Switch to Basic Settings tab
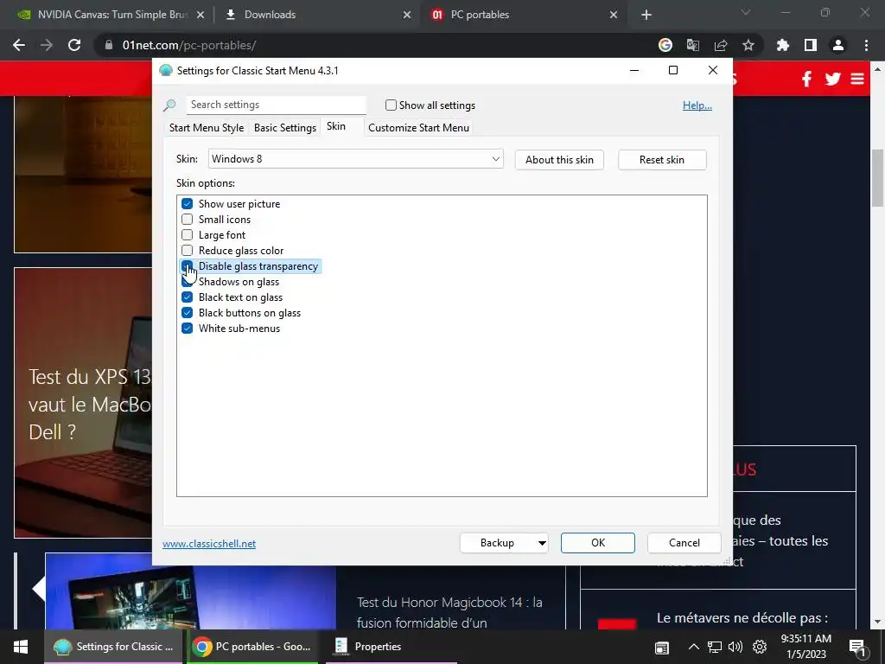 point(285,128)
